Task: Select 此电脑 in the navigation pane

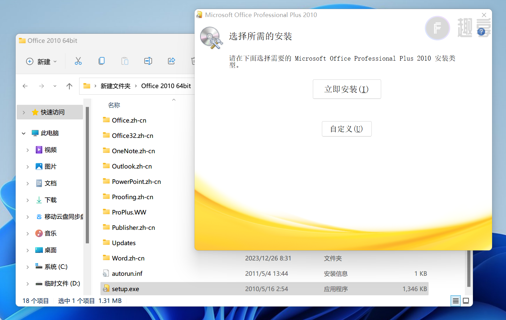Action: pos(50,133)
